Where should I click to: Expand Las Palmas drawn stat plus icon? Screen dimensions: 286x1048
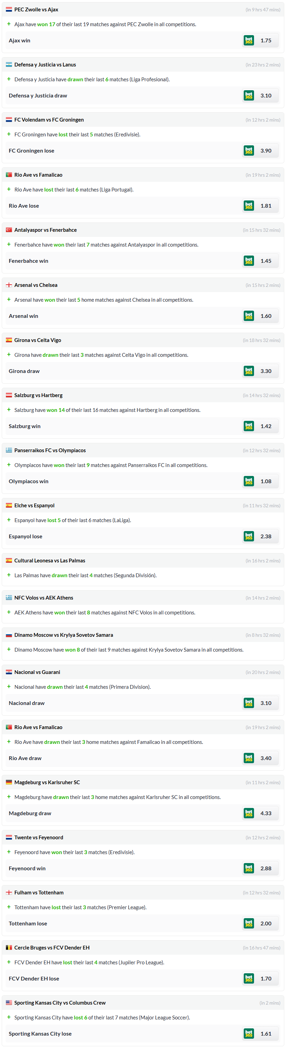coord(9,575)
